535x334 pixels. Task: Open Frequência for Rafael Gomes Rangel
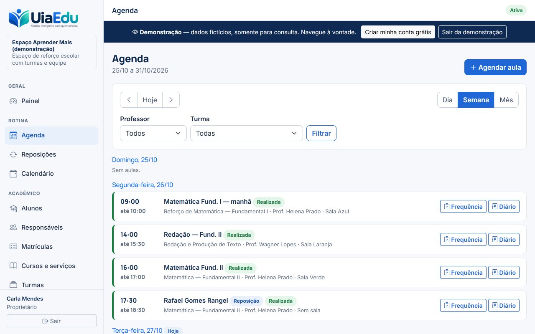[x=463, y=306]
